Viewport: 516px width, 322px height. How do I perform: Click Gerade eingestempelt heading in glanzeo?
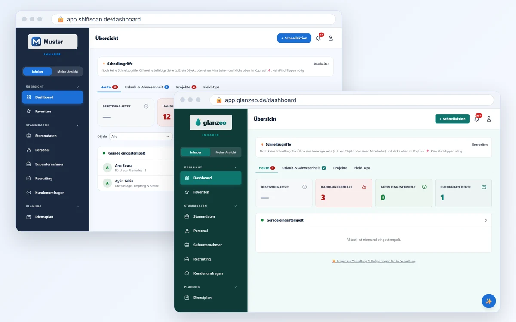[285, 220]
